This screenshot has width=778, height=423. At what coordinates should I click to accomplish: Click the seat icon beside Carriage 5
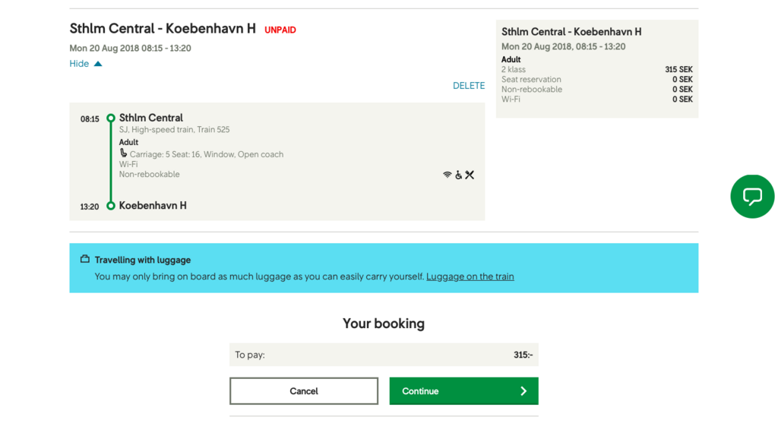(123, 153)
